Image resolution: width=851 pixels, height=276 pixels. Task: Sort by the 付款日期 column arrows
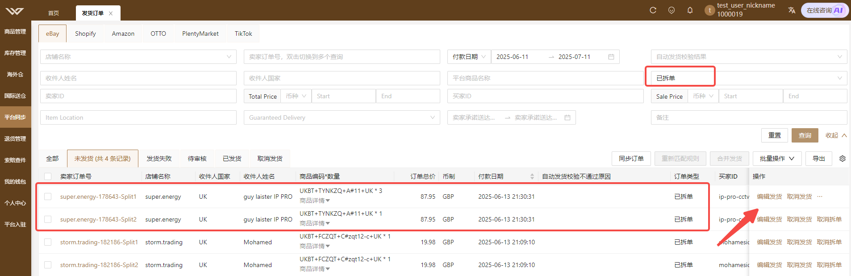532,176
